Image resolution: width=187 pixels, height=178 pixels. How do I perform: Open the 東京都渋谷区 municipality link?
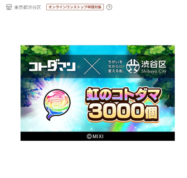28,7
